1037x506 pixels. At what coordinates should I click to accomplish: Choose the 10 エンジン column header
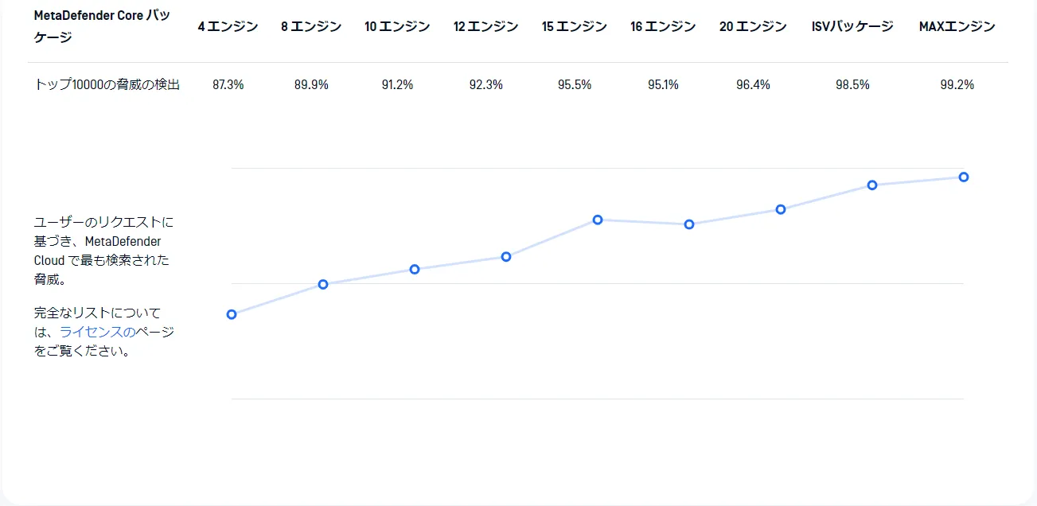pos(397,26)
